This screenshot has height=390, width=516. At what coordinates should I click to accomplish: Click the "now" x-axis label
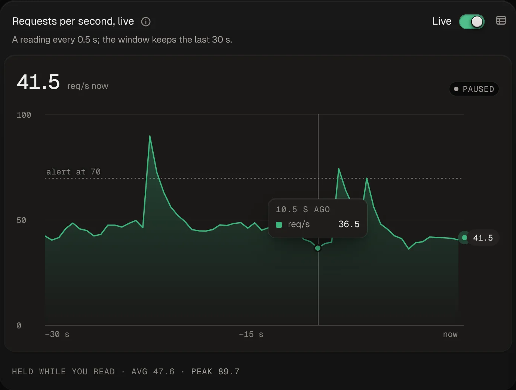click(x=450, y=334)
